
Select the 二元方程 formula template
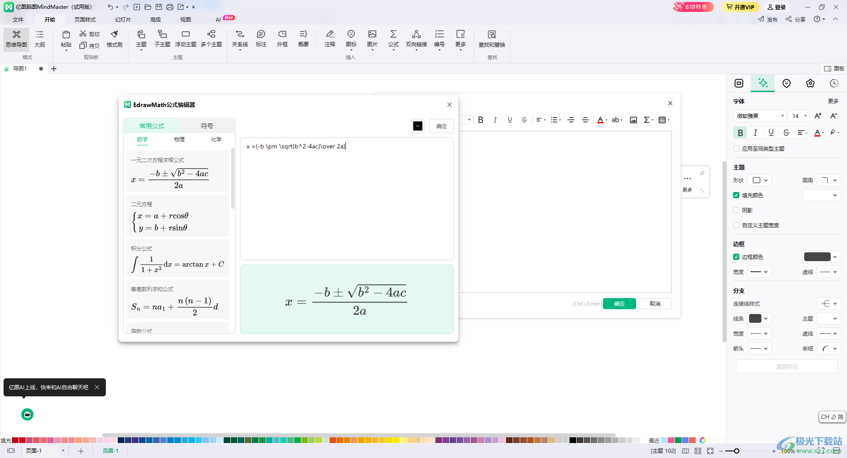tap(177, 216)
